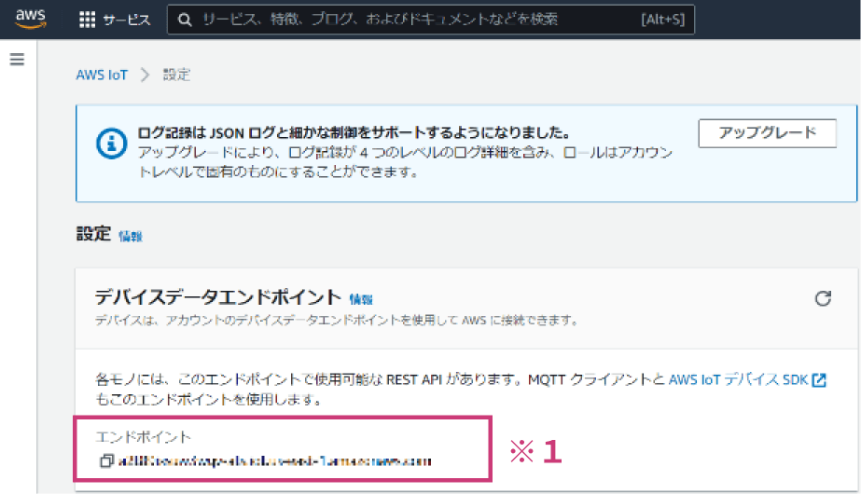Copy the endpoint address with copy icon

pyautogui.click(x=106, y=460)
